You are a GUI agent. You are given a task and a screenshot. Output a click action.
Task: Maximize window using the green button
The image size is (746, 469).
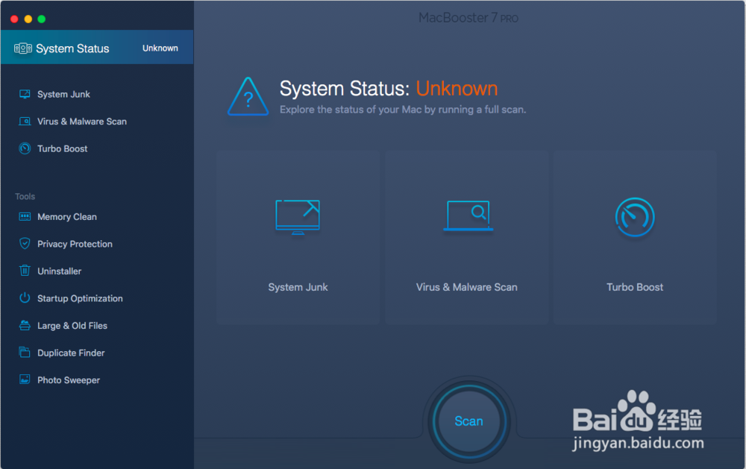[42, 19]
